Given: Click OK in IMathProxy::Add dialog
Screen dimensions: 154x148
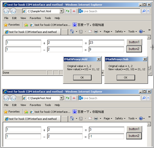Looking at the screenshot, I should pos(82,78).
